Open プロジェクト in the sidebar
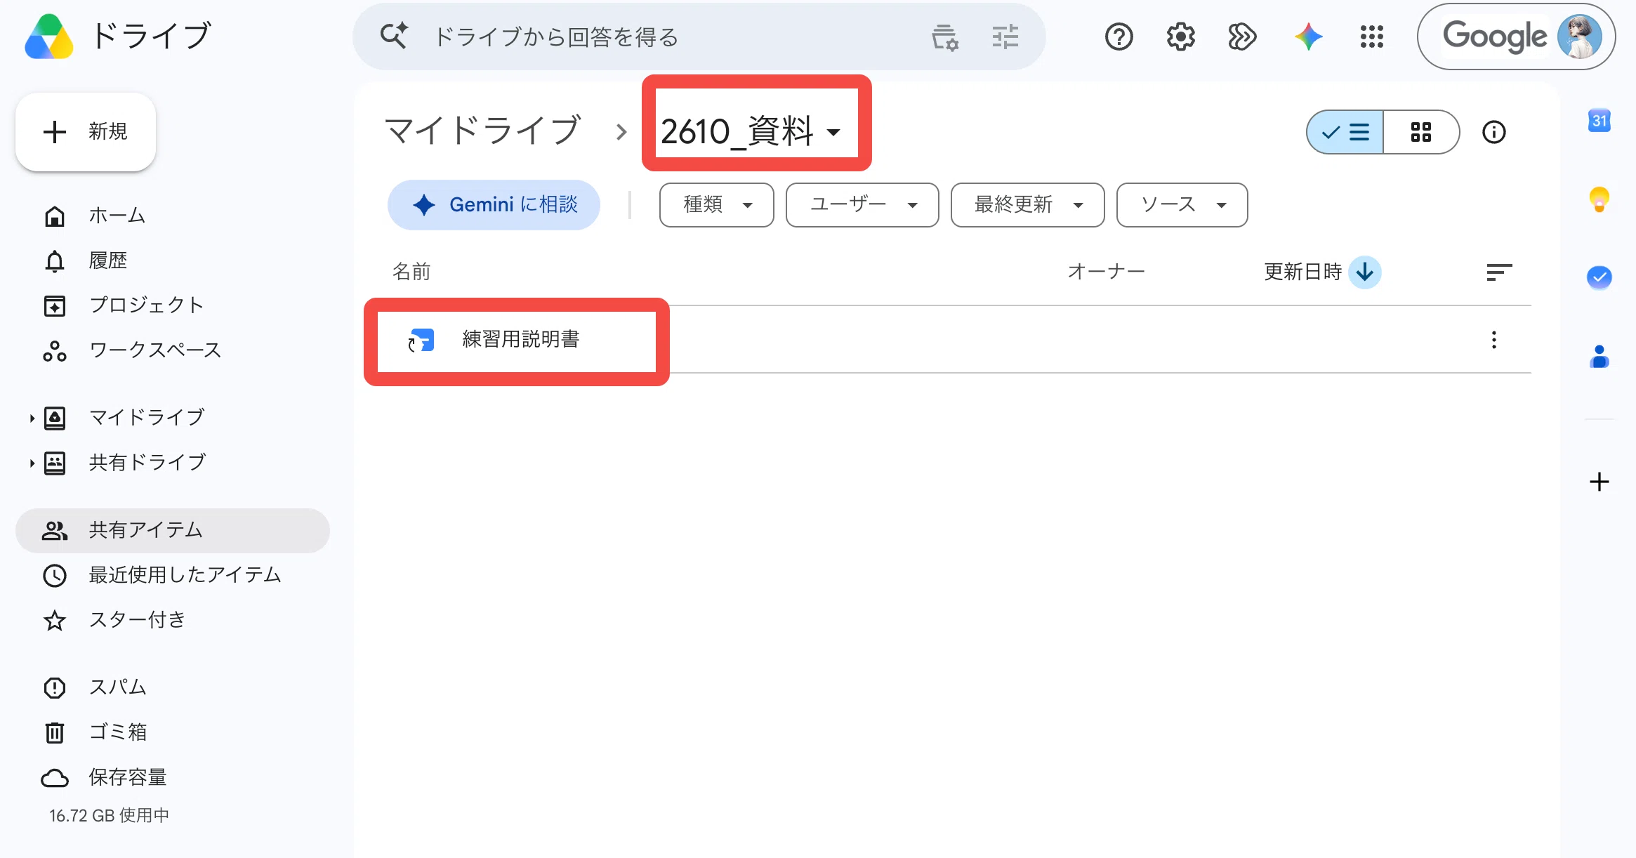 172,305
